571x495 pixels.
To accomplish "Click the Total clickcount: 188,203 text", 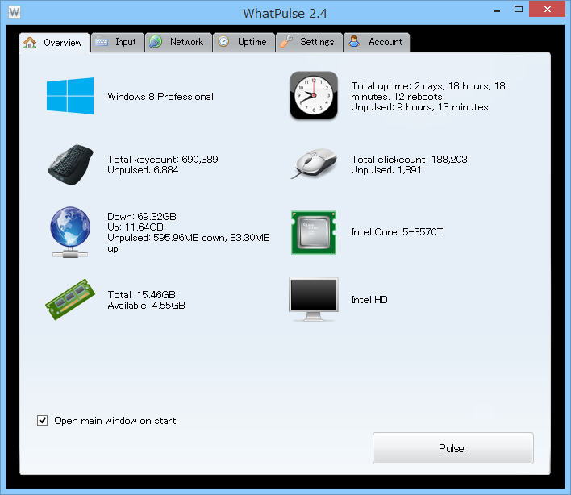I will coord(409,160).
